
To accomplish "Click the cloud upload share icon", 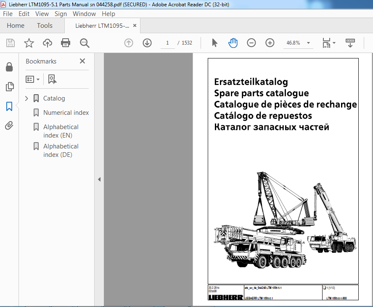I will pyautogui.click(x=48, y=43).
